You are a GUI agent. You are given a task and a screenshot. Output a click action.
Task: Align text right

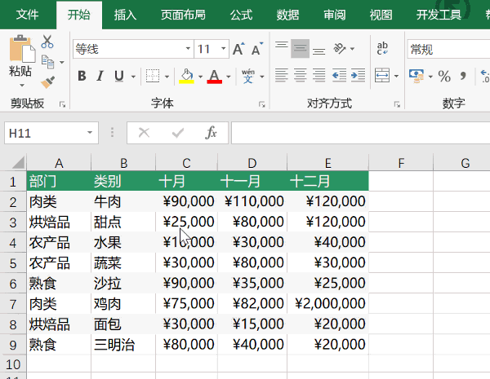(318, 76)
